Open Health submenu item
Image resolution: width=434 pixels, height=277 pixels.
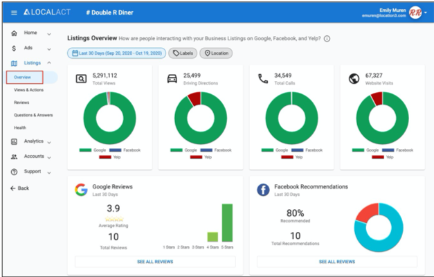click(x=20, y=127)
